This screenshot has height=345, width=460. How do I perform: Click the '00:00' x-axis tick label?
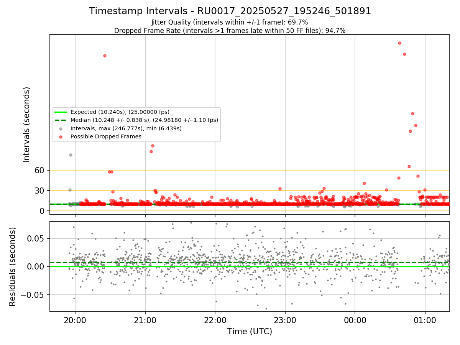[355, 320]
